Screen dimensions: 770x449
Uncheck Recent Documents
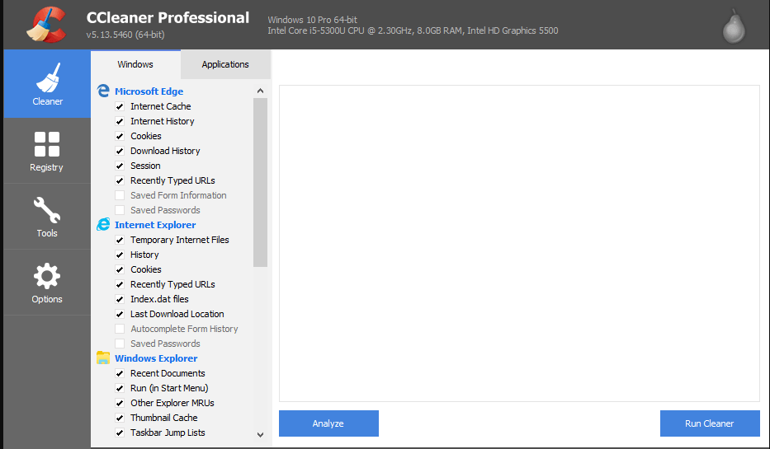[x=120, y=373]
